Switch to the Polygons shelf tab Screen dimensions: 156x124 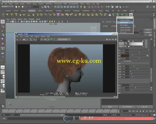(32, 11)
